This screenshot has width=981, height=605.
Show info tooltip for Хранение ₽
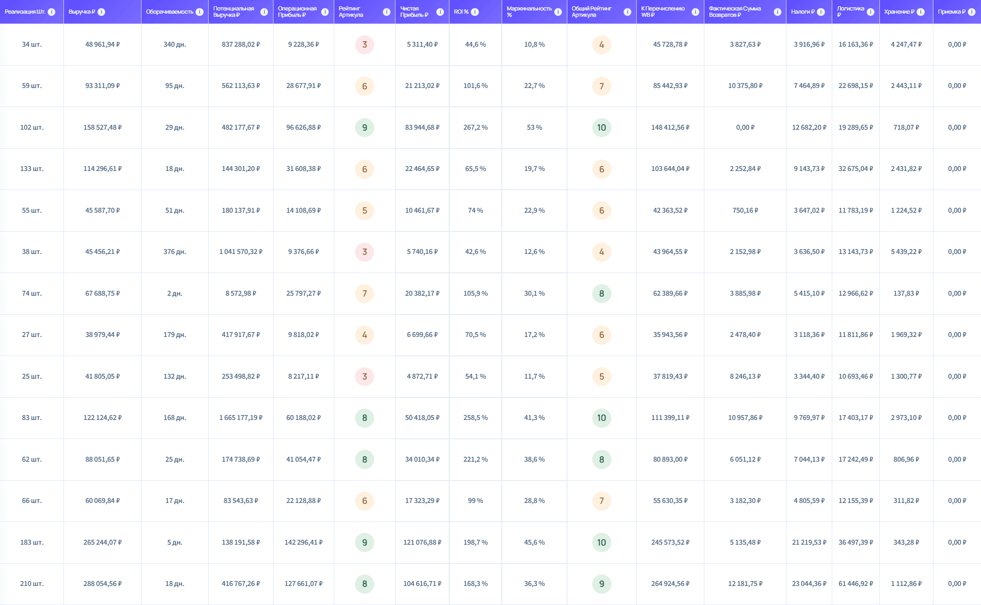(x=921, y=12)
